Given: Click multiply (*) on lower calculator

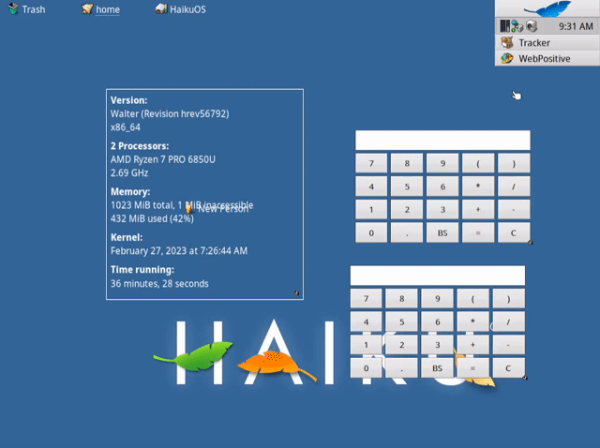Looking at the screenshot, I should (472, 322).
